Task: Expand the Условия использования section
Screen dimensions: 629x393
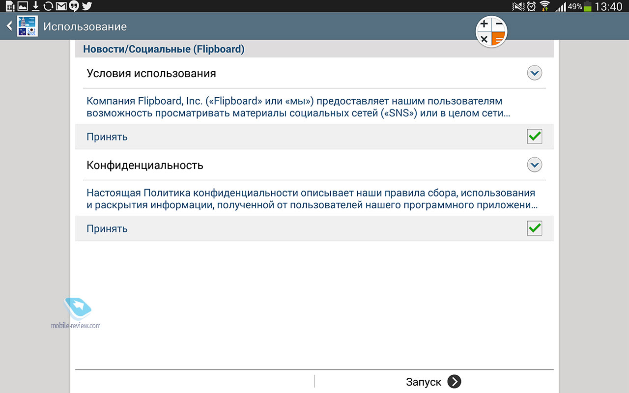Action: click(534, 73)
